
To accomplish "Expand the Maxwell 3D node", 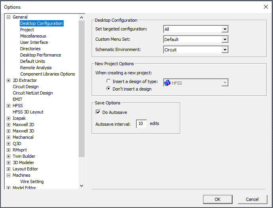I will (9, 131).
